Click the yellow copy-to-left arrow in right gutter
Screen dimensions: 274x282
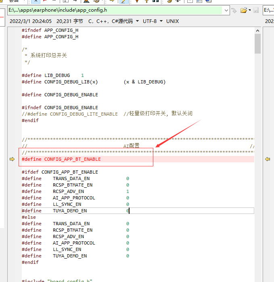[x=268, y=159]
